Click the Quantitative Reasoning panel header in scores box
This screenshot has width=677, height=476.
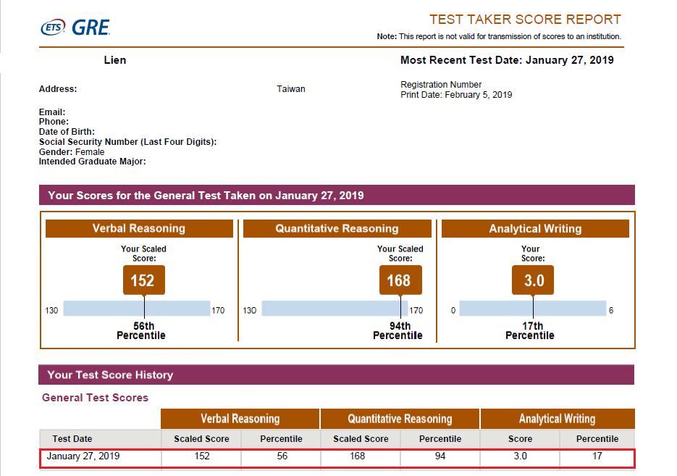pos(337,228)
